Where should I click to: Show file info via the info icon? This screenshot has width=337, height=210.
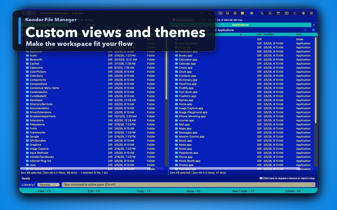click(x=270, y=13)
